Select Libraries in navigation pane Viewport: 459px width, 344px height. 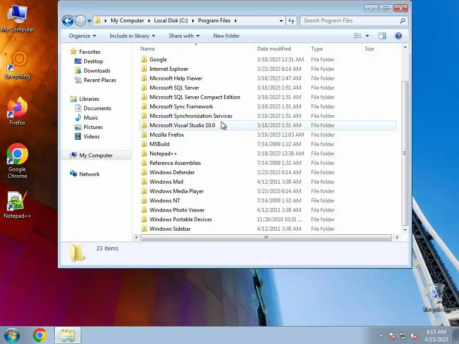click(x=89, y=99)
